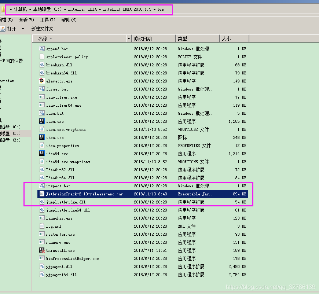Click the idea.exe.vmoptions file icon

(42, 129)
